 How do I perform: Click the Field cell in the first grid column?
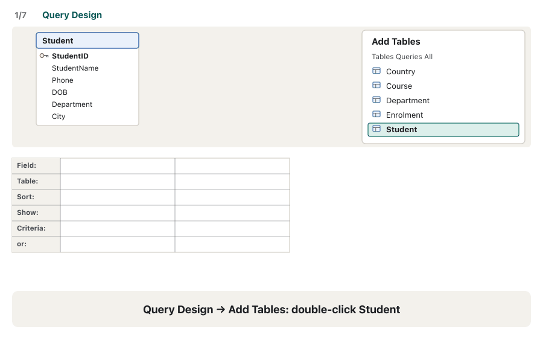(118, 166)
